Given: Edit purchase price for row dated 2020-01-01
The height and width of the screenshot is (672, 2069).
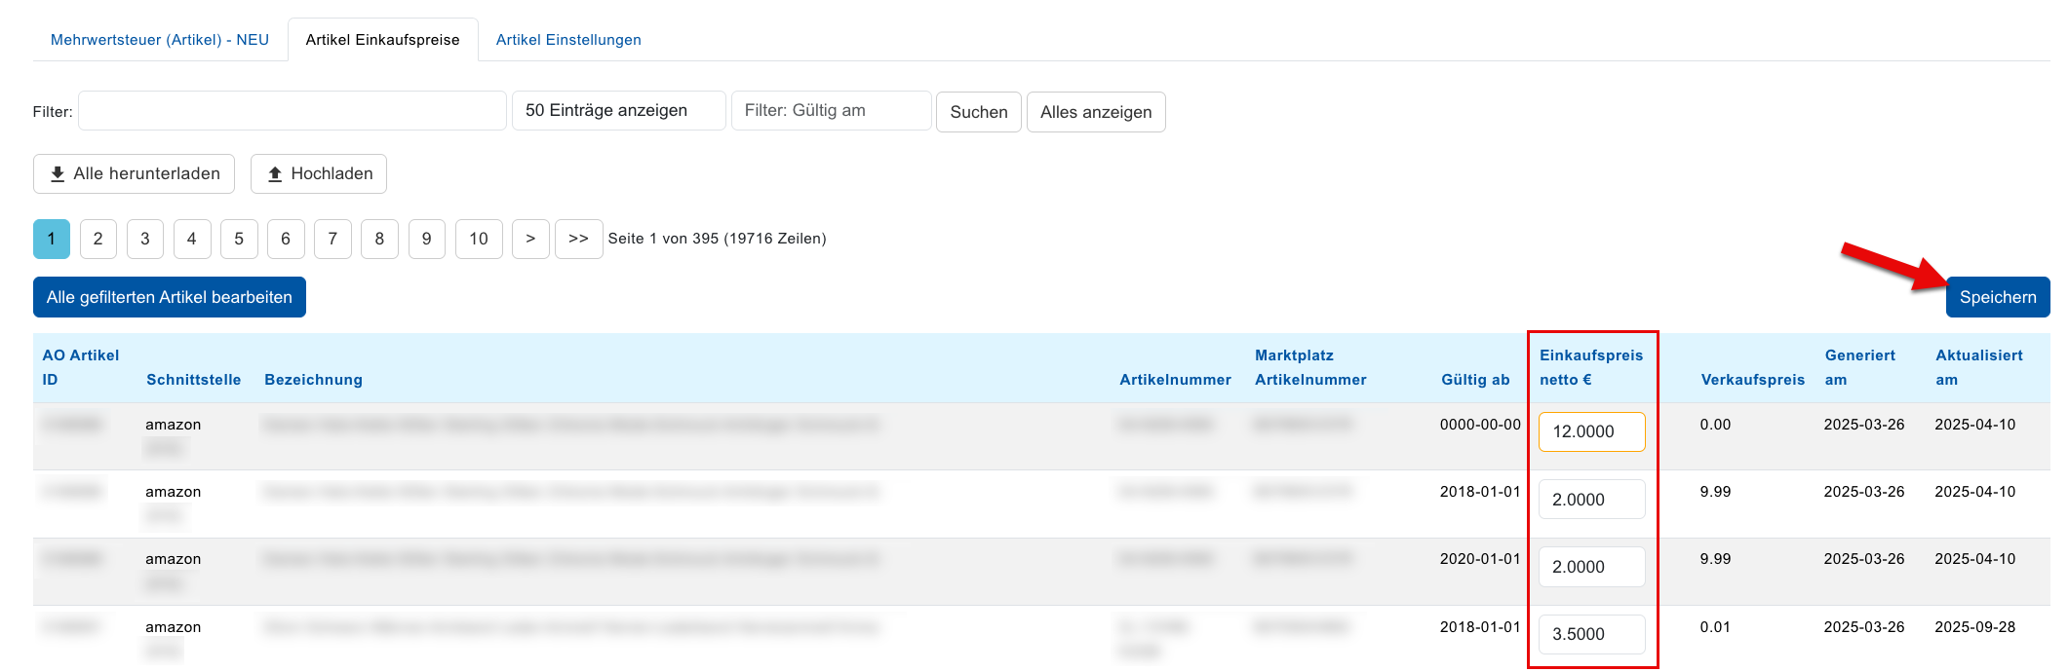Looking at the screenshot, I should pyautogui.click(x=1592, y=567).
